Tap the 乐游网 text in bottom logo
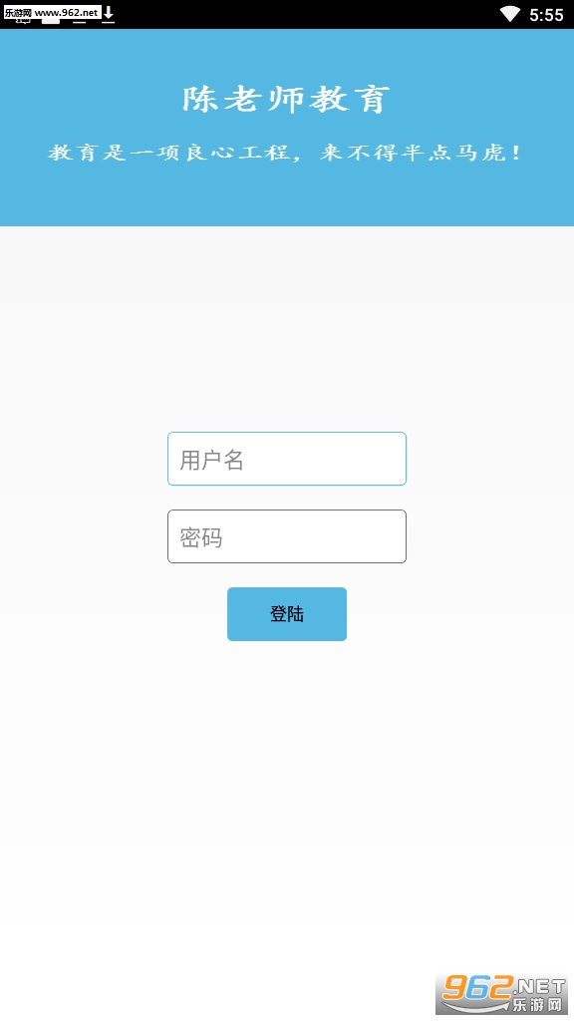574x1021 pixels. tap(537, 1005)
